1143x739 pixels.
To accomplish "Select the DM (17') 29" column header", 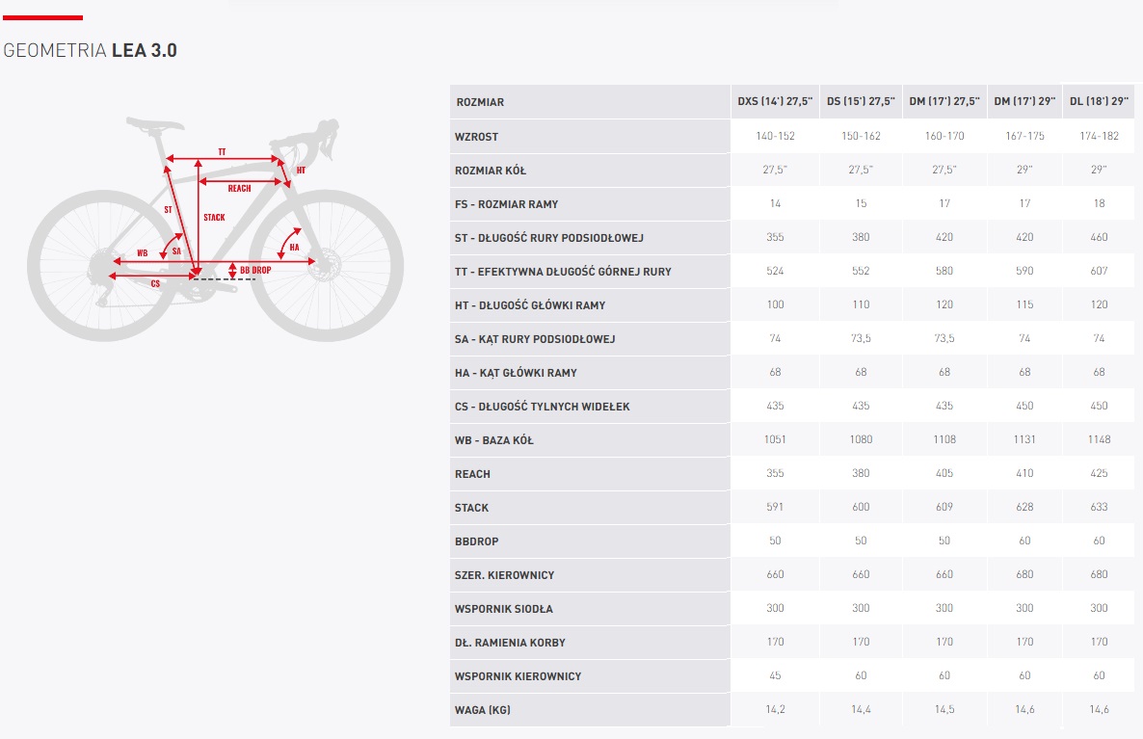I will pos(1023,102).
